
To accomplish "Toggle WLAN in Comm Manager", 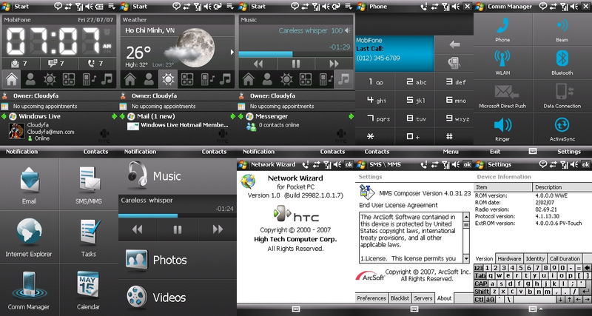I will point(502,62).
